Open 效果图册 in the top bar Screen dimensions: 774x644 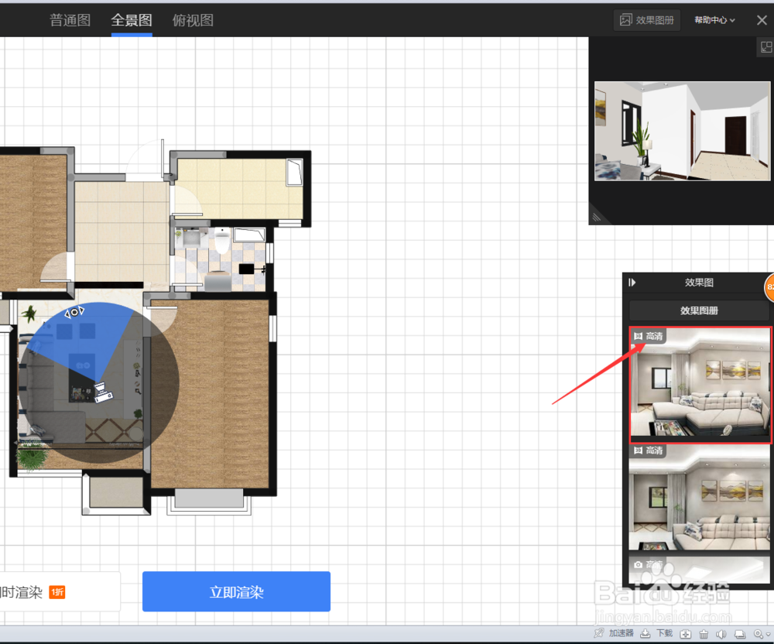point(646,20)
